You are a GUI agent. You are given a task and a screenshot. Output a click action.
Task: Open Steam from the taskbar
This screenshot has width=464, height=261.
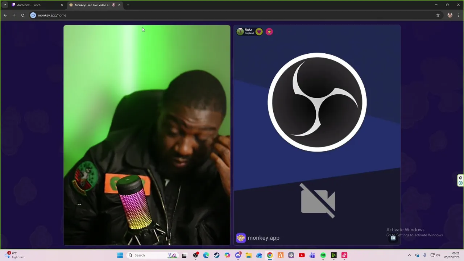click(x=217, y=255)
